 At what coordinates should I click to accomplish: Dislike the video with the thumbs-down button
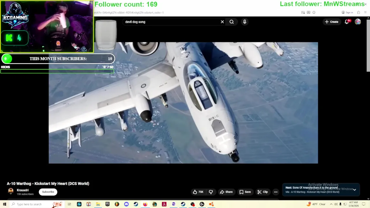coord(211,192)
